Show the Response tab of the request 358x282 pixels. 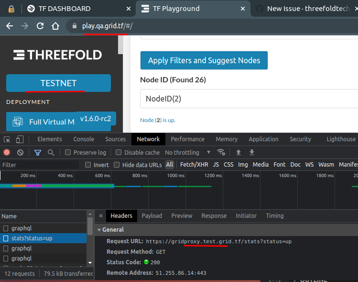(214, 215)
